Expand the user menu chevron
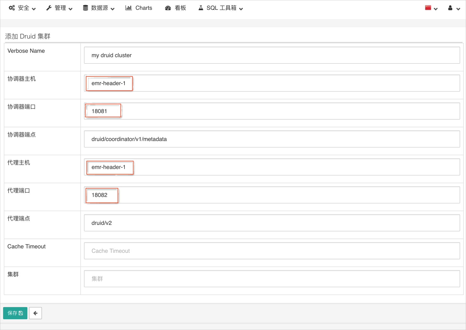The height and width of the screenshot is (330, 466). point(458,9)
